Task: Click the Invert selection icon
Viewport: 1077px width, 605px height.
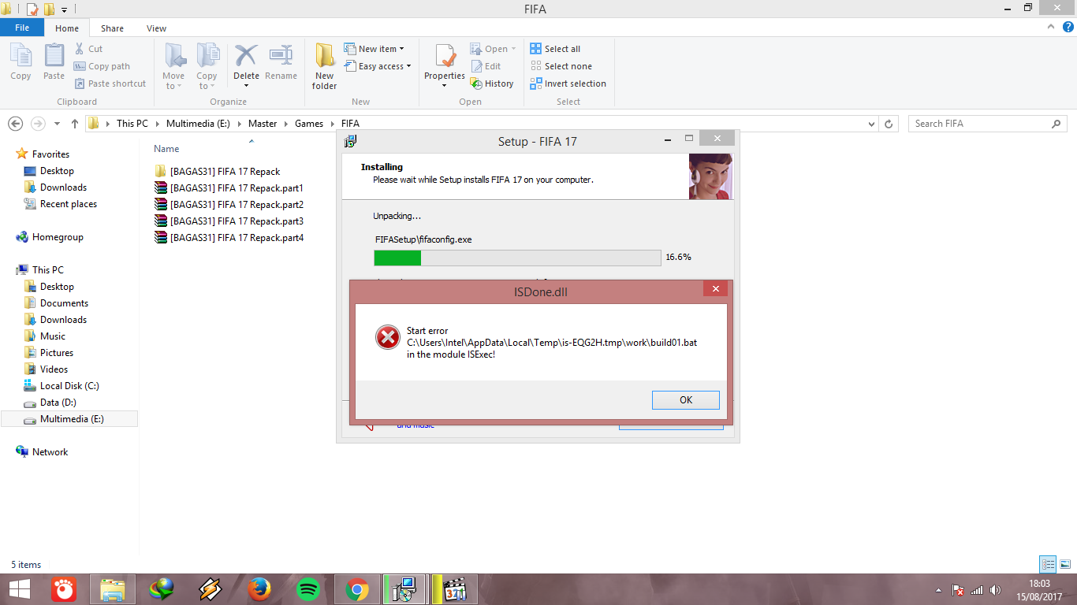Action: pyautogui.click(x=536, y=84)
